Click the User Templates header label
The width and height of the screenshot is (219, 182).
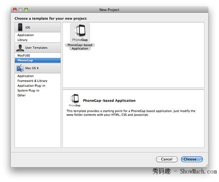(x=36, y=48)
